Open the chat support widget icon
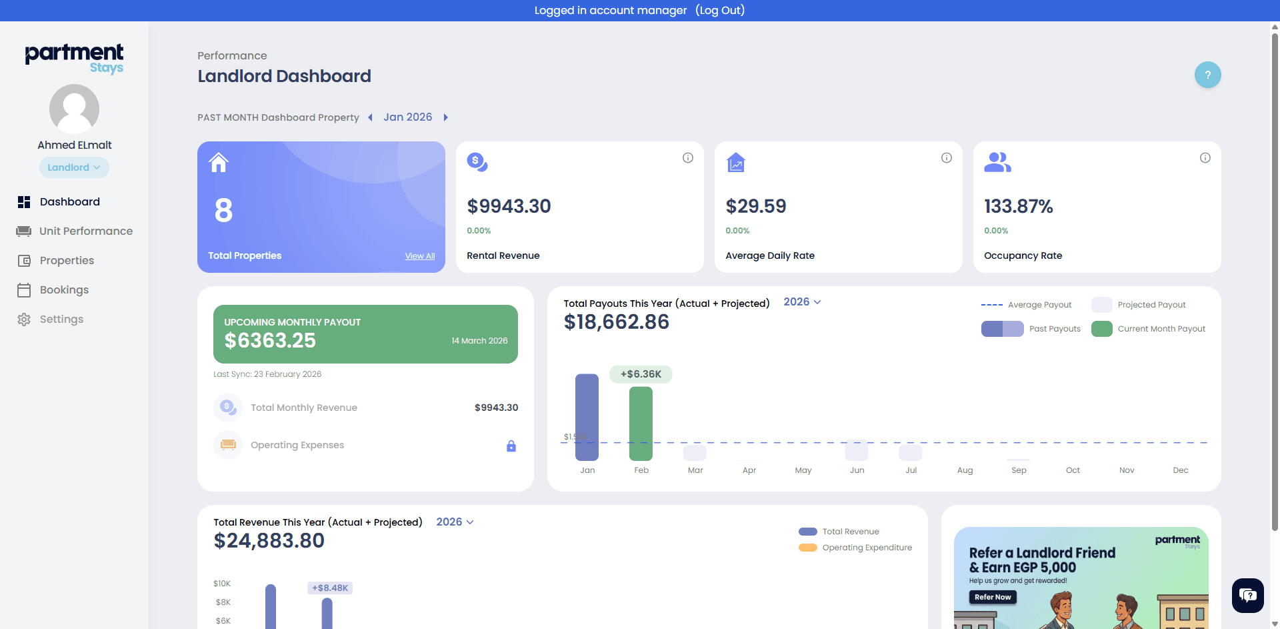1280x629 pixels. tap(1247, 595)
